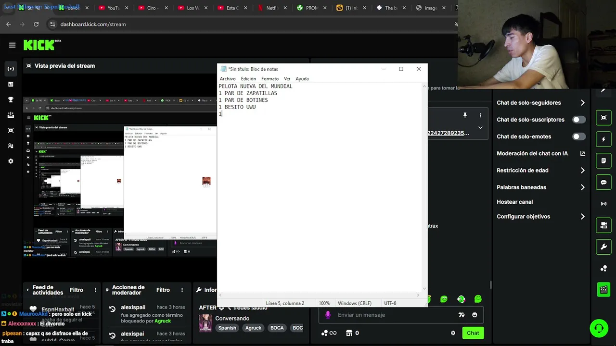This screenshot has height=346, width=616.
Task: Expand Palabras baneadas options
Action: pos(582,187)
